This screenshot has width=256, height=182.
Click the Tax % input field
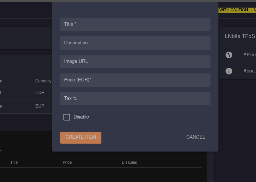[x=135, y=99]
